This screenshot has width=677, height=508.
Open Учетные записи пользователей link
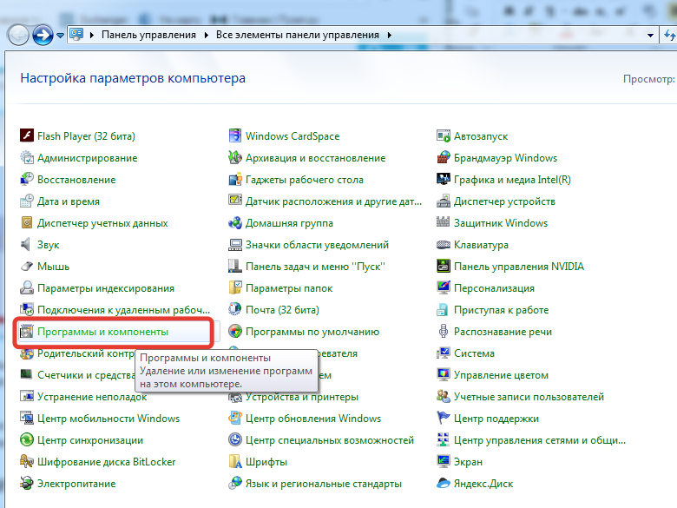pyautogui.click(x=529, y=397)
